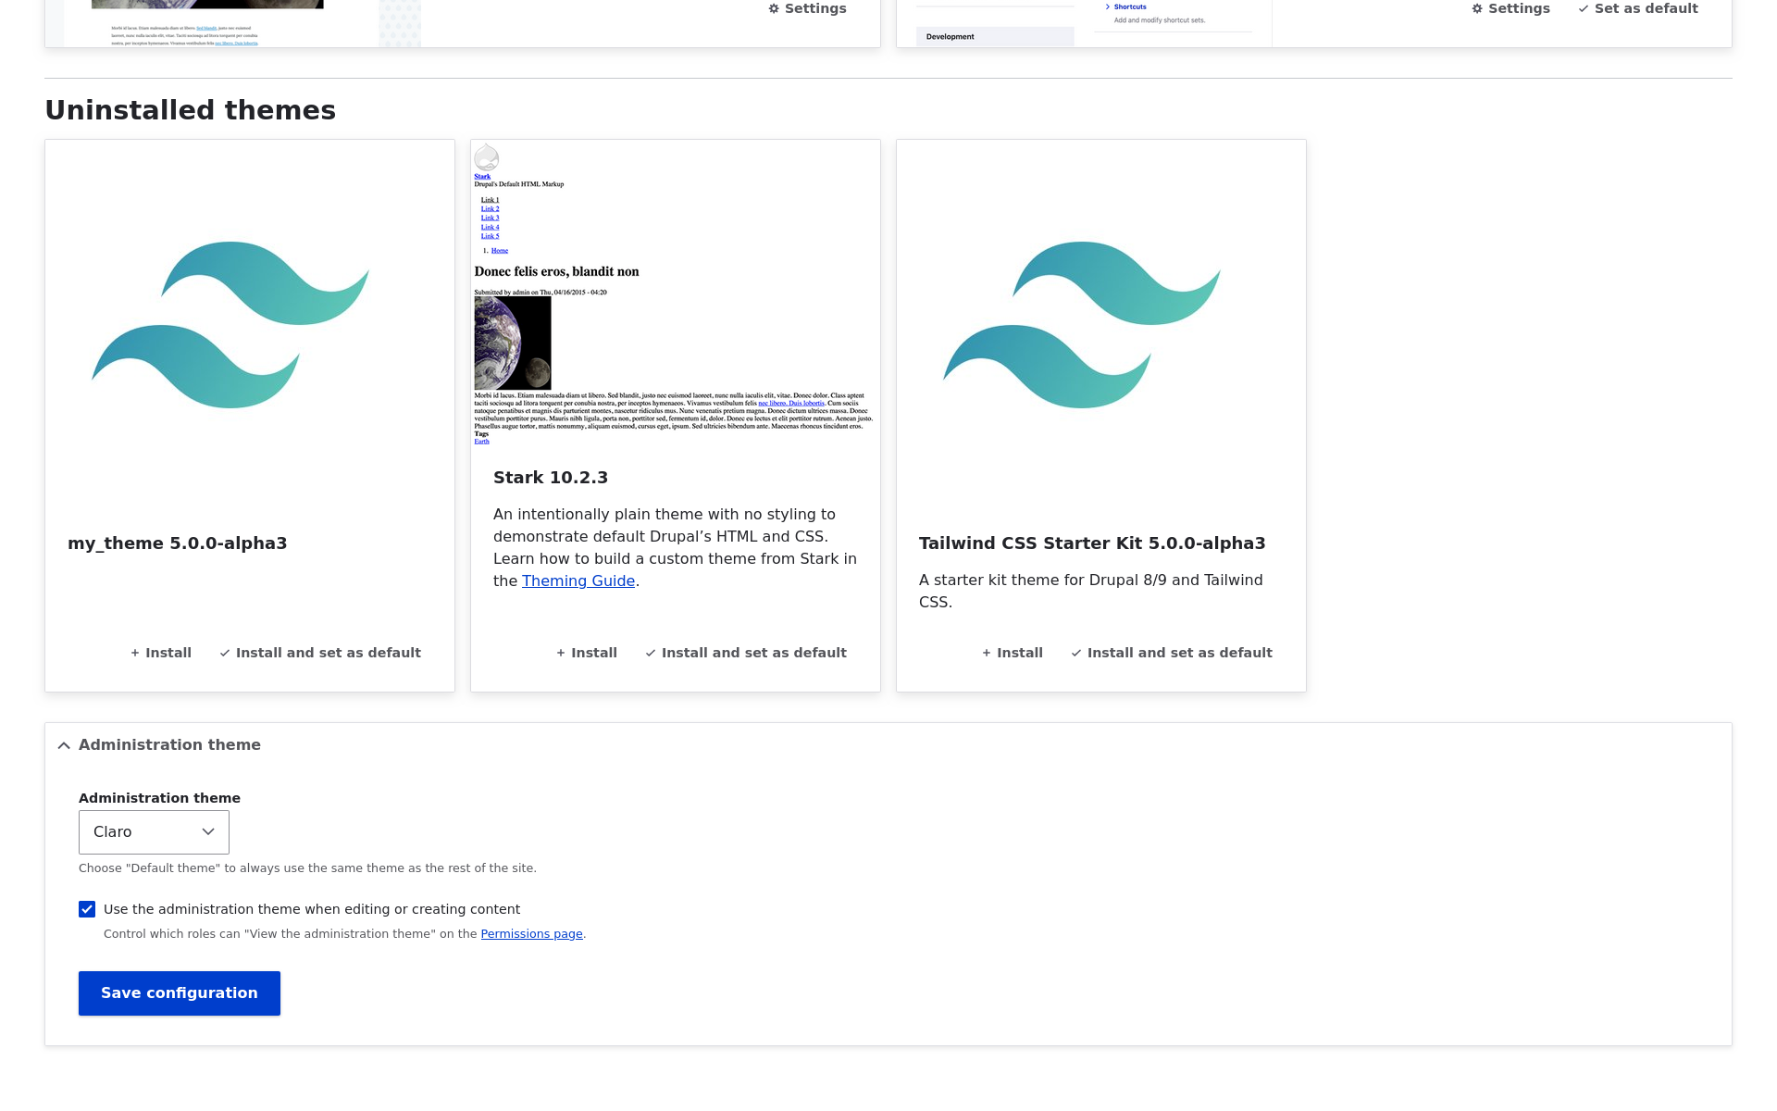Image resolution: width=1777 pixels, height=1111 pixels.
Task: Click the Settings gear for the left installed theme
Action: click(807, 8)
